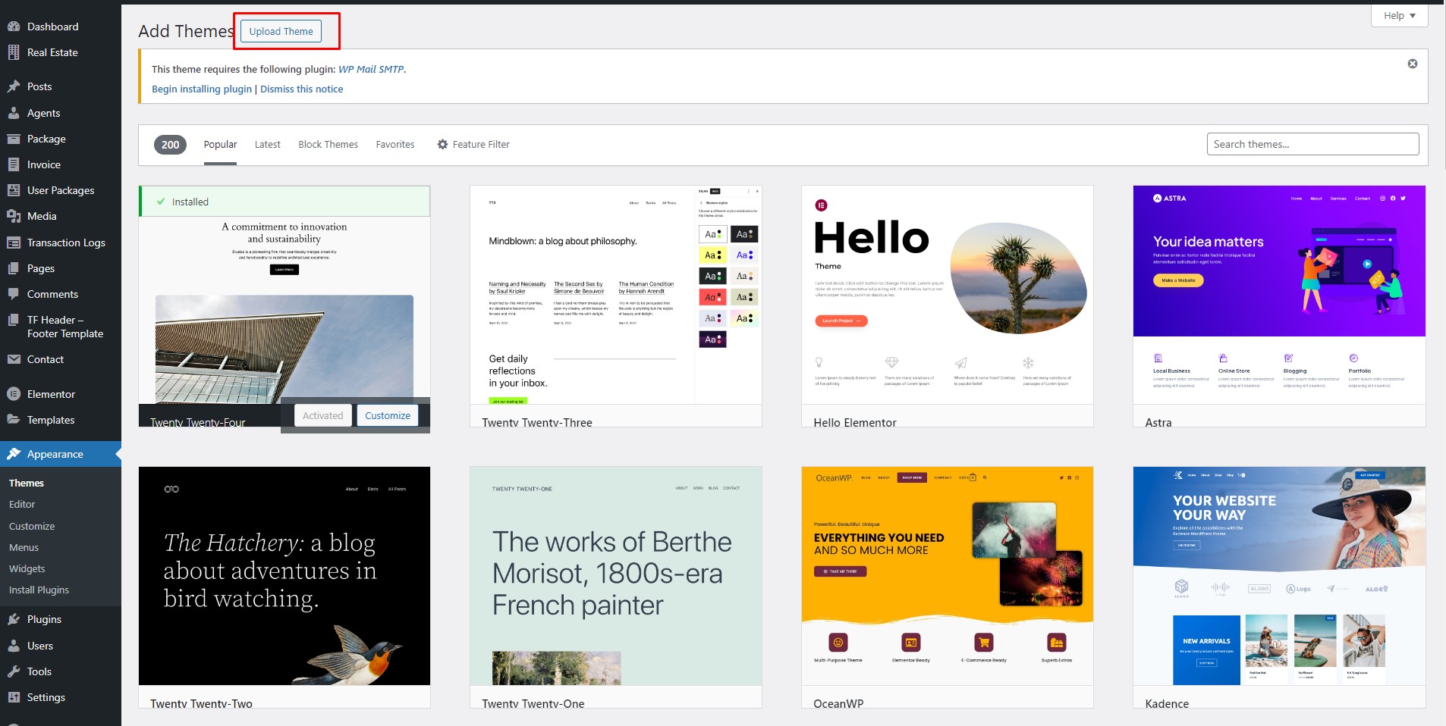Click Dismiss this notice link
The width and height of the screenshot is (1446, 726).
pos(302,89)
